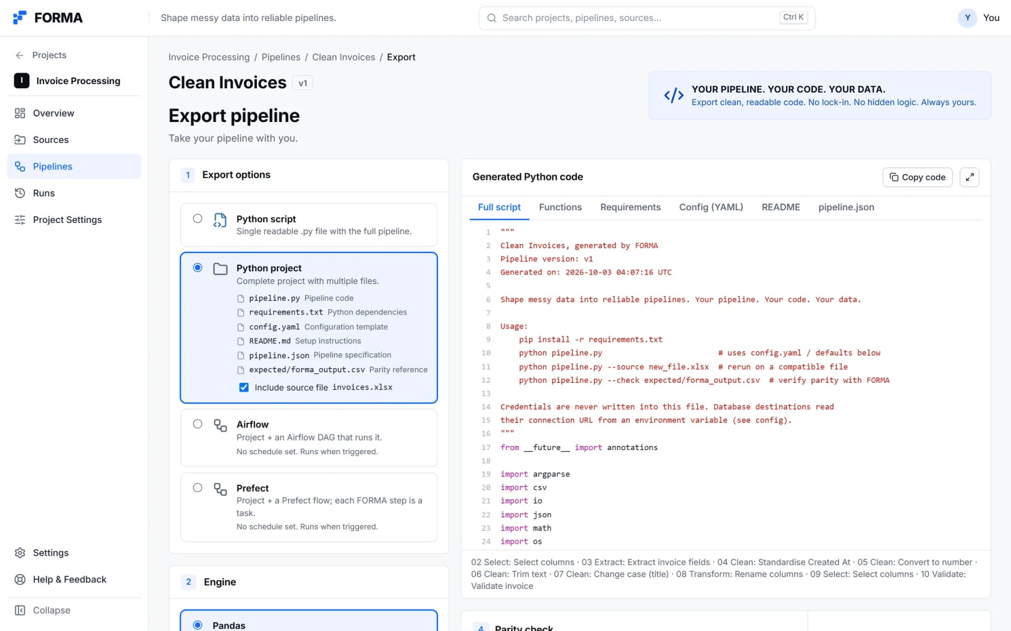Select the Python project radio button
1011x631 pixels.
coord(197,268)
